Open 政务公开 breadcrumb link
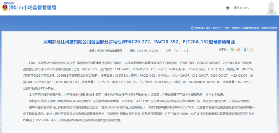 click(x=217, y=28)
